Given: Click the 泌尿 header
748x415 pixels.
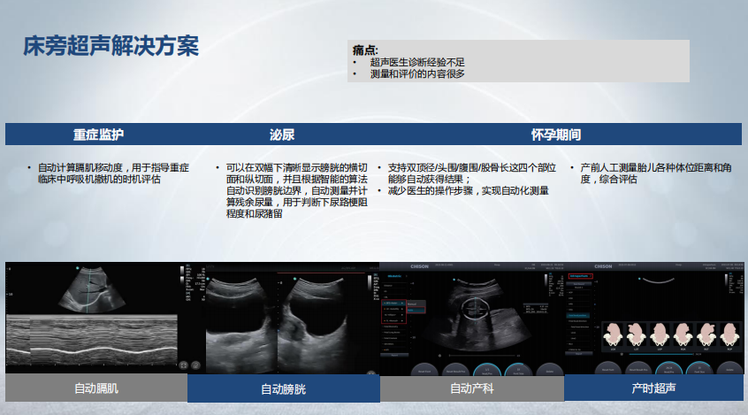Looking at the screenshot, I should [x=282, y=134].
